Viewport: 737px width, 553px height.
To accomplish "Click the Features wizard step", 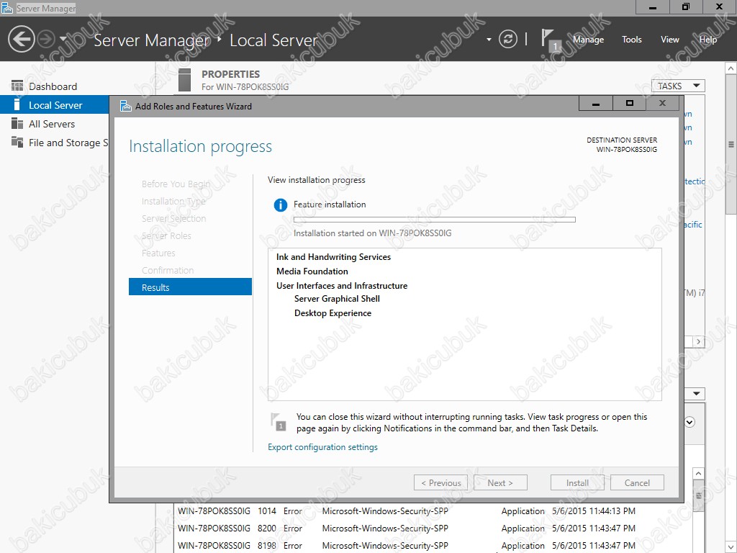I will (x=158, y=253).
